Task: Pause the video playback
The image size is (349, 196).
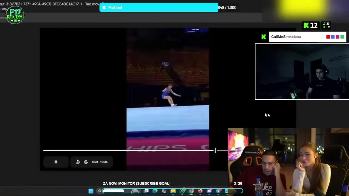Action: point(56,162)
